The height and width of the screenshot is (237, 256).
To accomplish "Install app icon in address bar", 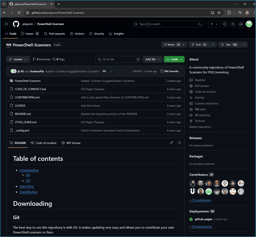I will click(212, 12).
